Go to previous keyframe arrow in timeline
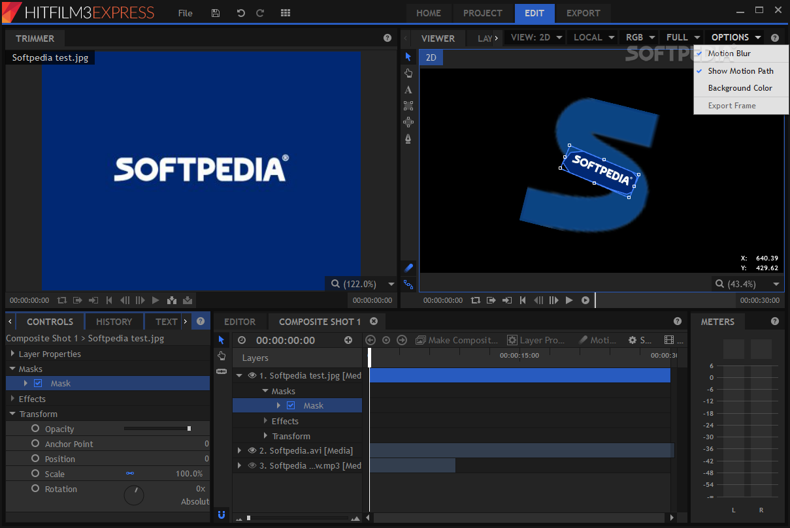This screenshot has width=790, height=528. pyautogui.click(x=370, y=340)
